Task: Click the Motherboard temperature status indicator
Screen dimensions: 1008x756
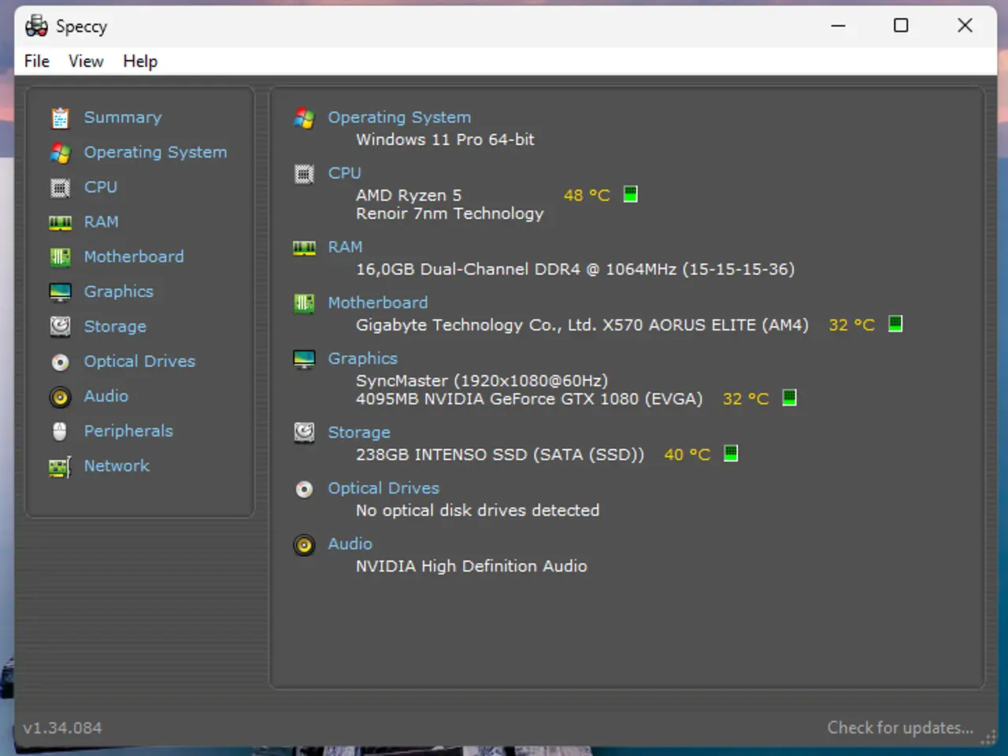Action: point(895,324)
